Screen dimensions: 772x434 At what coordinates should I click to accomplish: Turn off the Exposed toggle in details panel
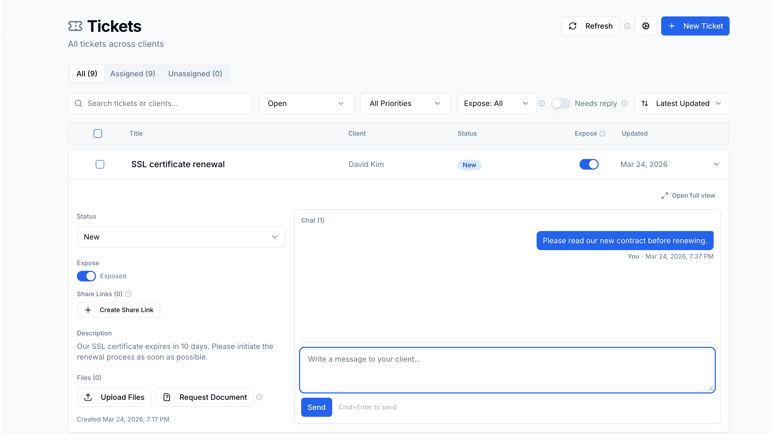pyautogui.click(x=86, y=276)
